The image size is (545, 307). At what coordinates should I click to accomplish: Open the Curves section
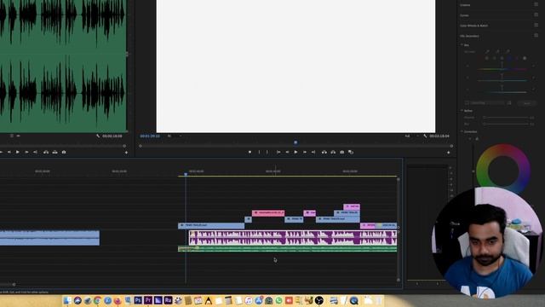click(x=464, y=15)
